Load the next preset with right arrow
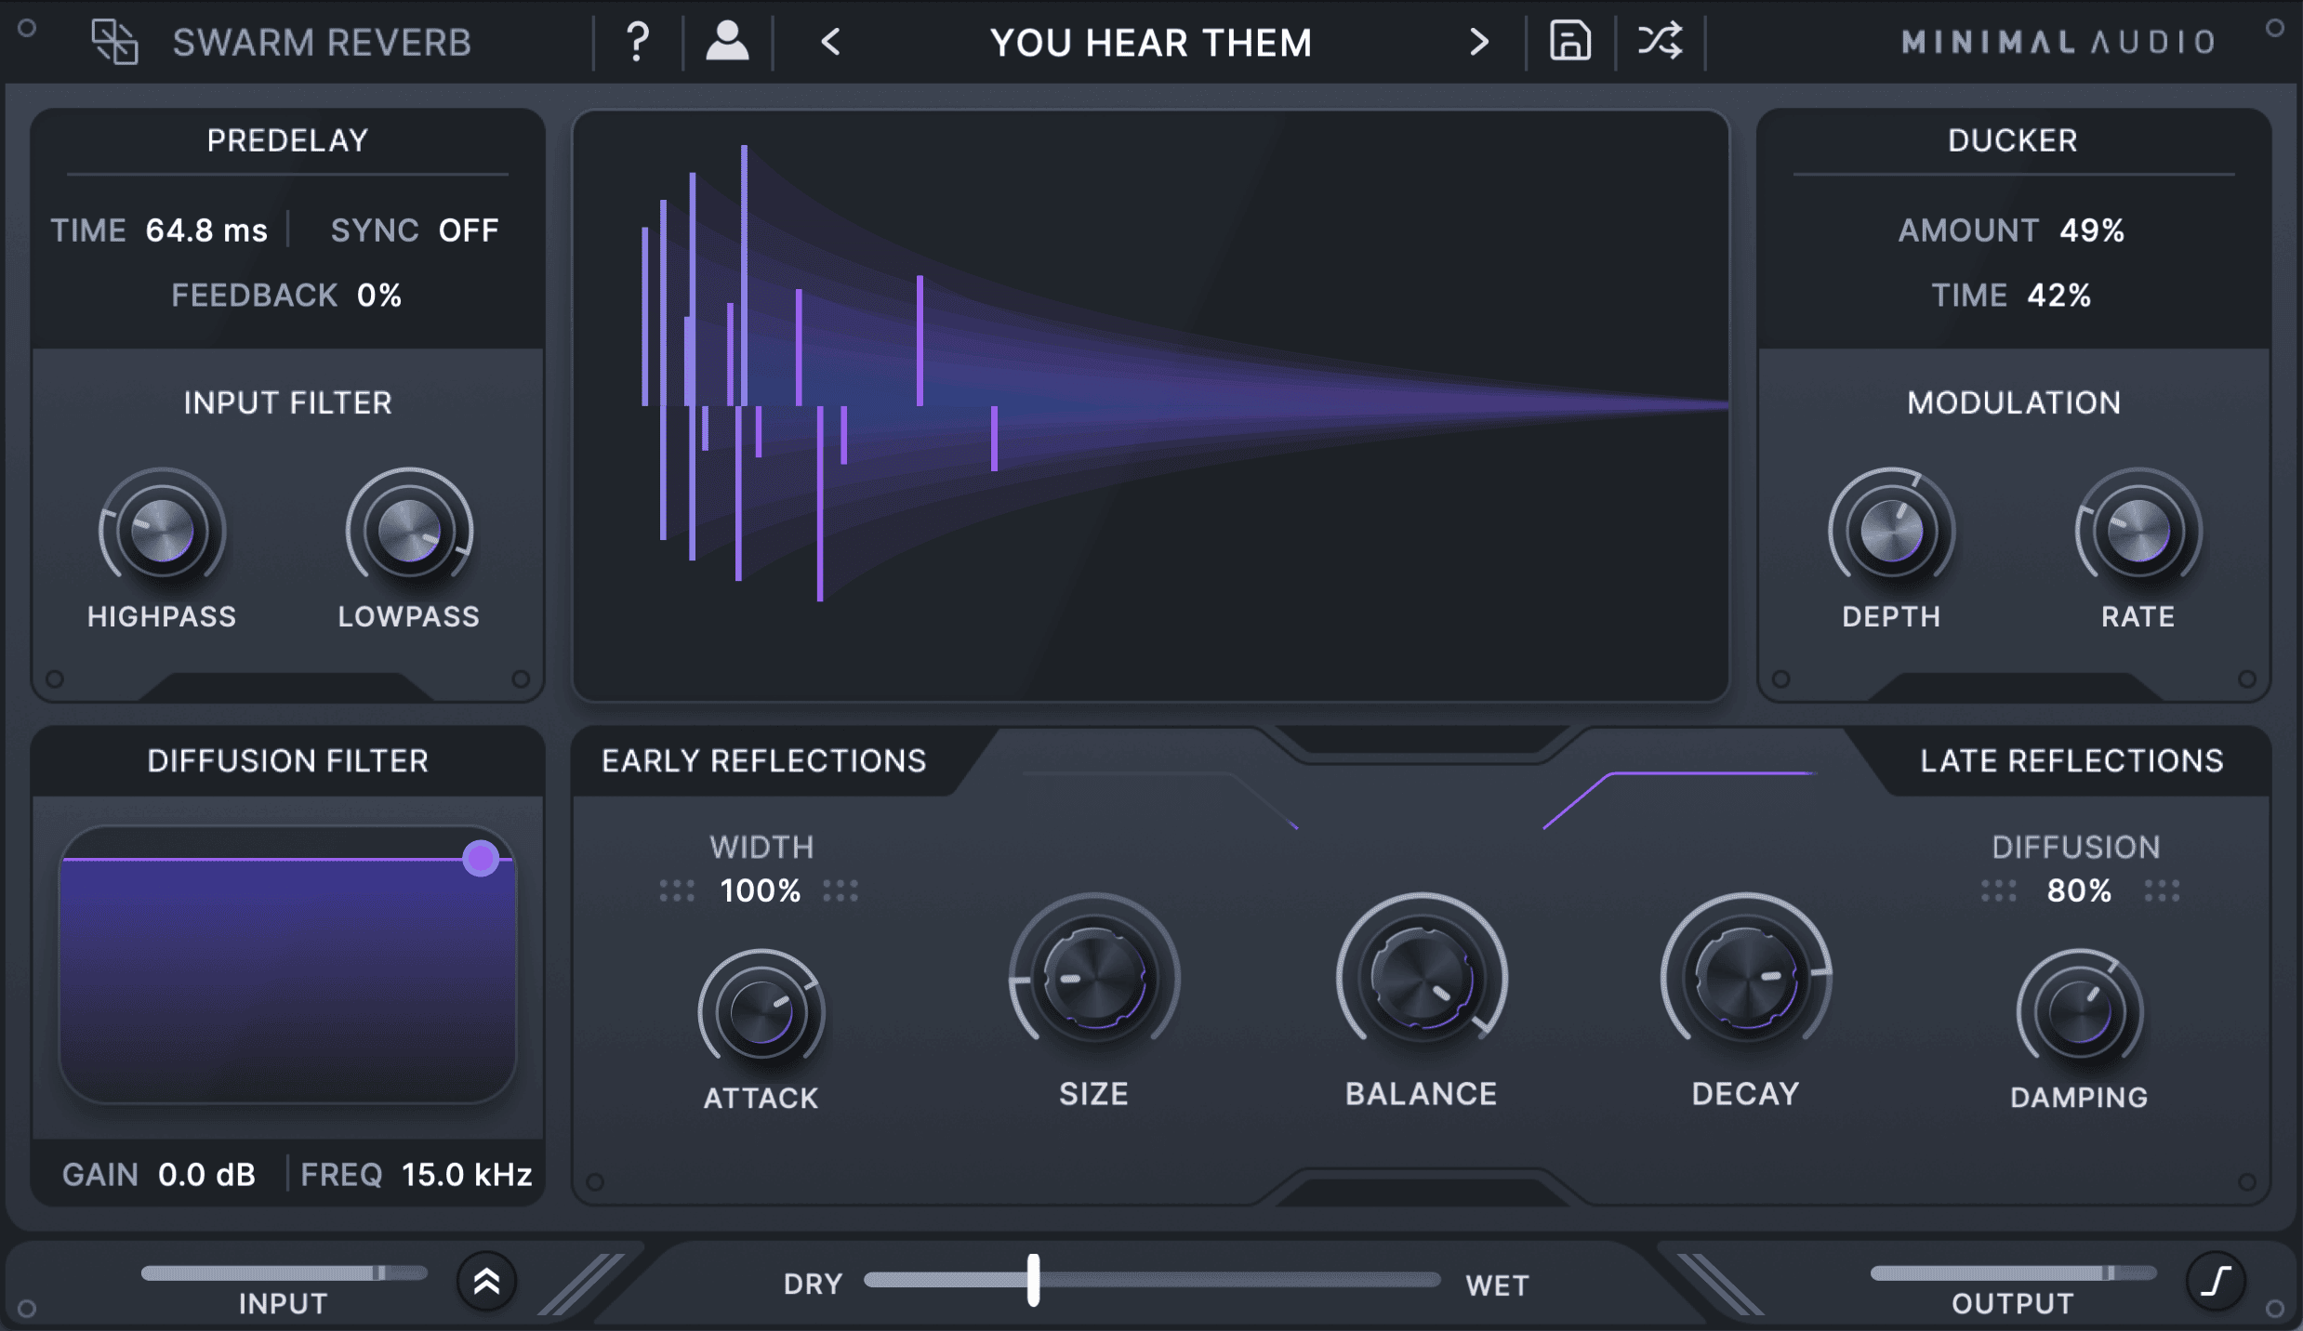This screenshot has width=2303, height=1331. pos(1478,41)
